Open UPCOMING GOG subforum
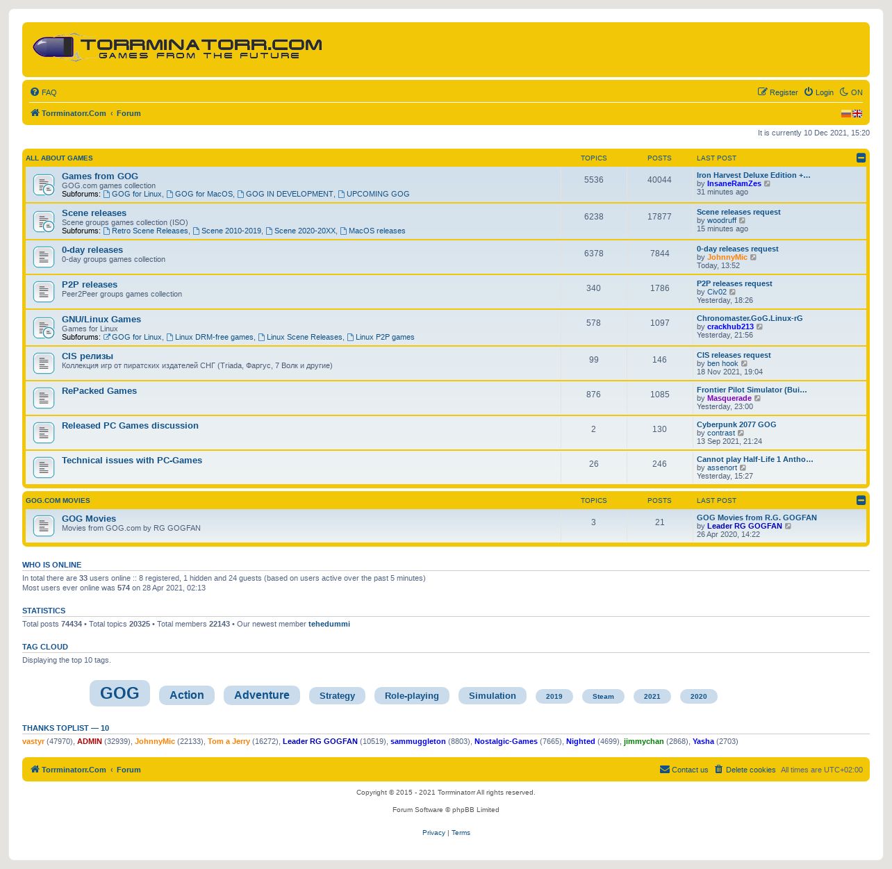The width and height of the screenshot is (892, 869). (x=374, y=195)
